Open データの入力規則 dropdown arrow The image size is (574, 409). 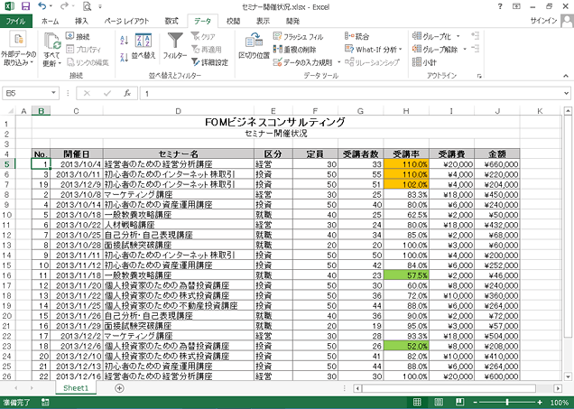(x=338, y=62)
